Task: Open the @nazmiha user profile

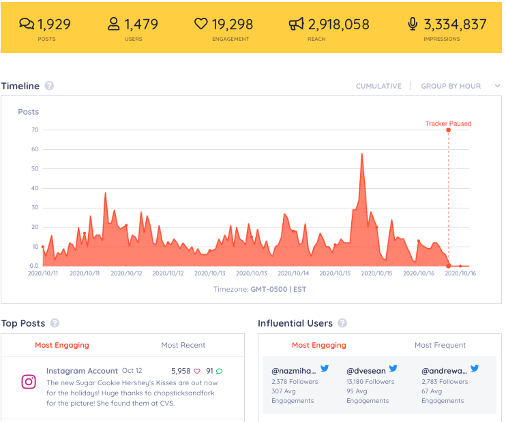Action: (294, 371)
